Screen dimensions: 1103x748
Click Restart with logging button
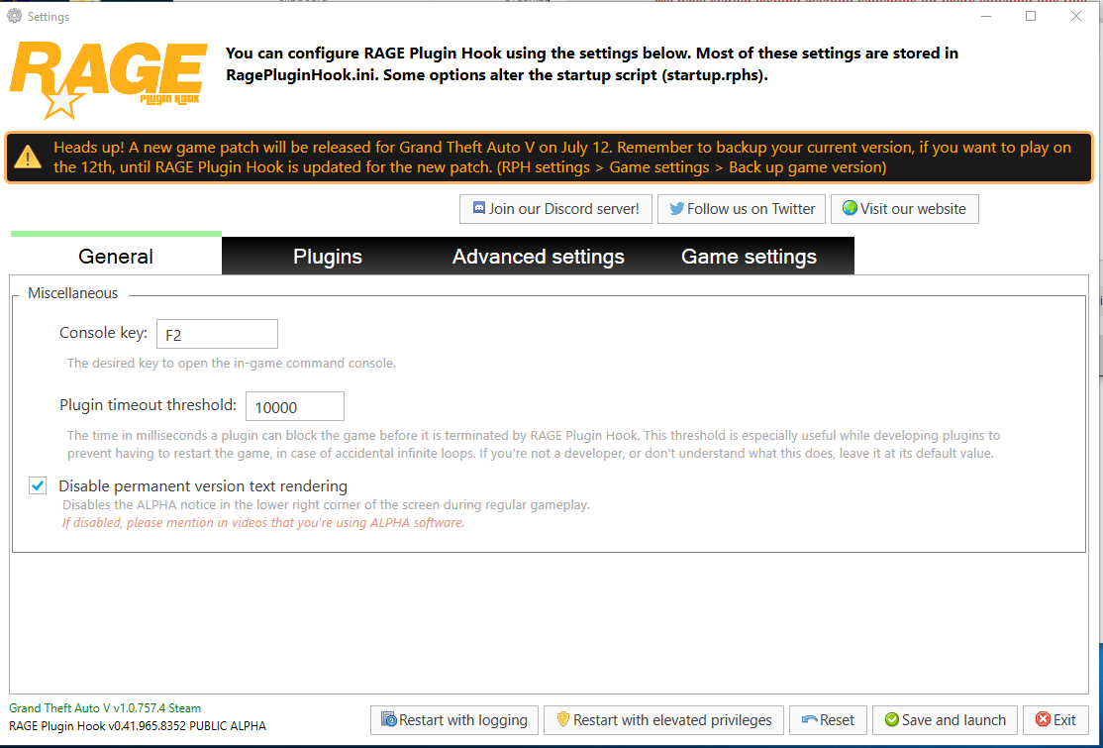[454, 720]
